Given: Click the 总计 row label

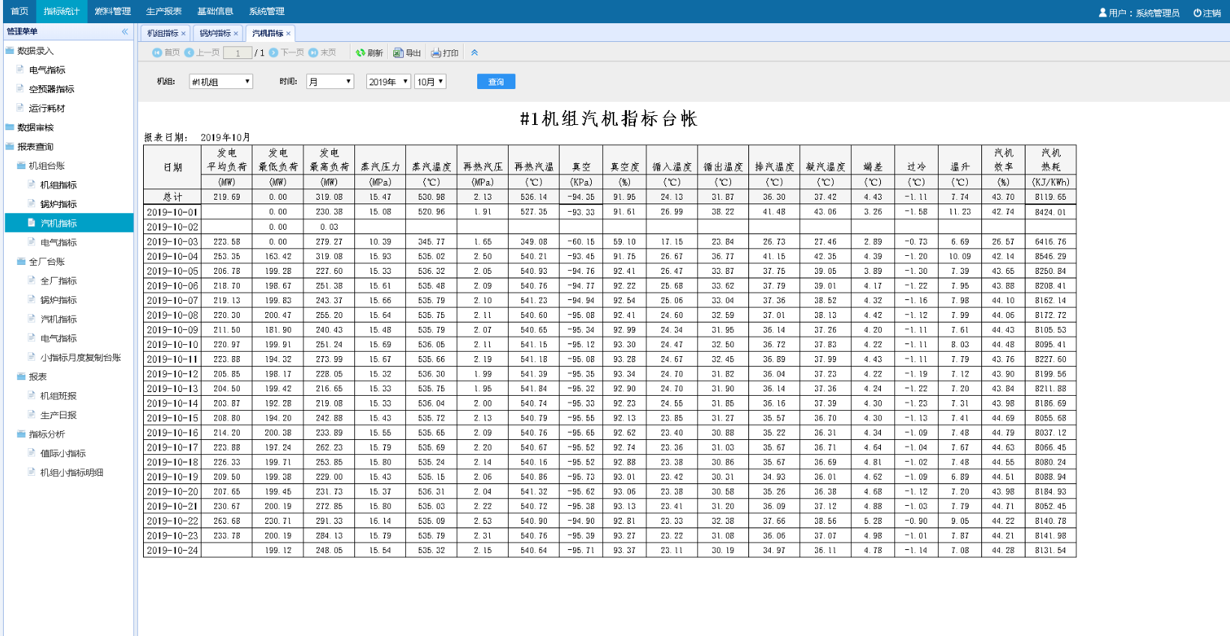Looking at the screenshot, I should [x=173, y=197].
